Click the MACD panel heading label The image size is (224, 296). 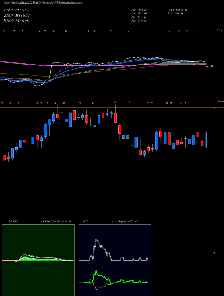[13, 222]
